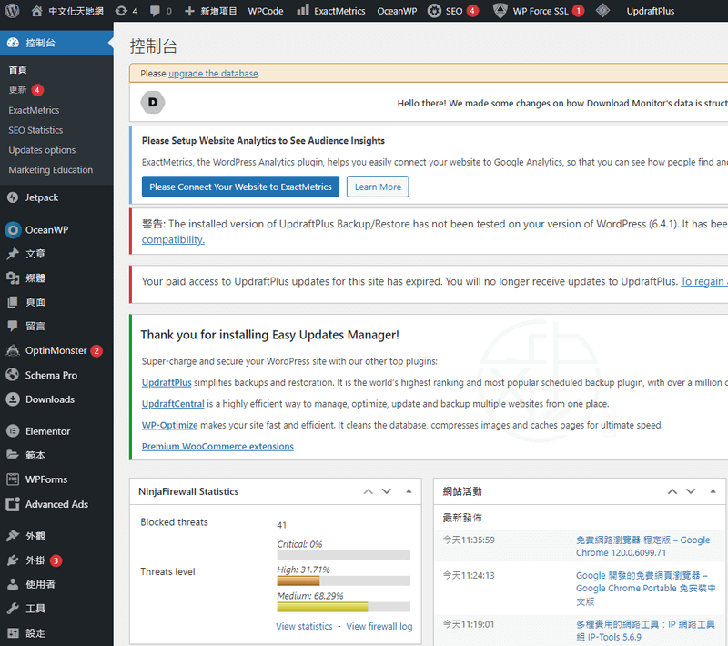
Task: Open updates icon showing 4 in admin bar
Action: pyautogui.click(x=121, y=11)
